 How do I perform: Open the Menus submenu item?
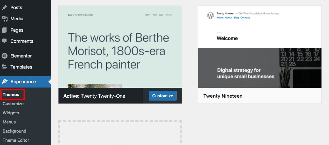click(x=9, y=122)
